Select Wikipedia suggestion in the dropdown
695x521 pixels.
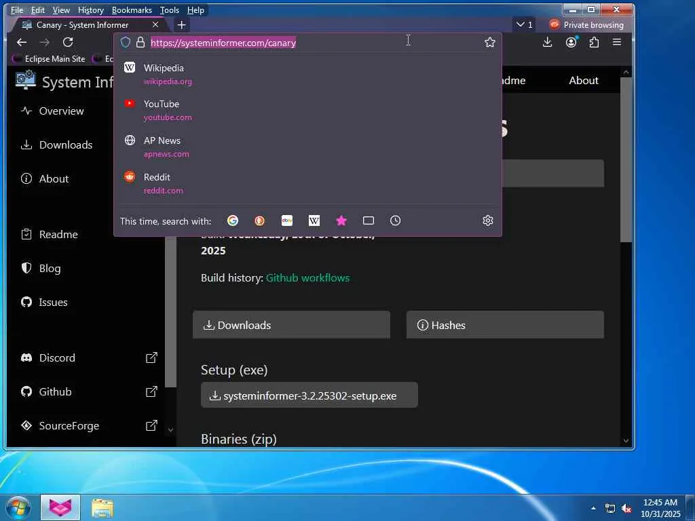click(307, 74)
